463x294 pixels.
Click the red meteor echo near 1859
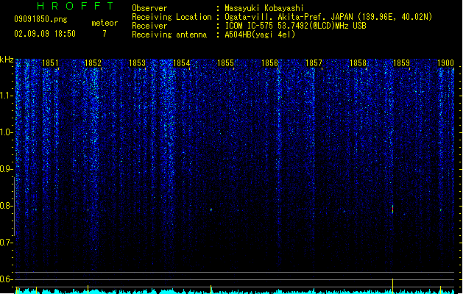(393, 209)
